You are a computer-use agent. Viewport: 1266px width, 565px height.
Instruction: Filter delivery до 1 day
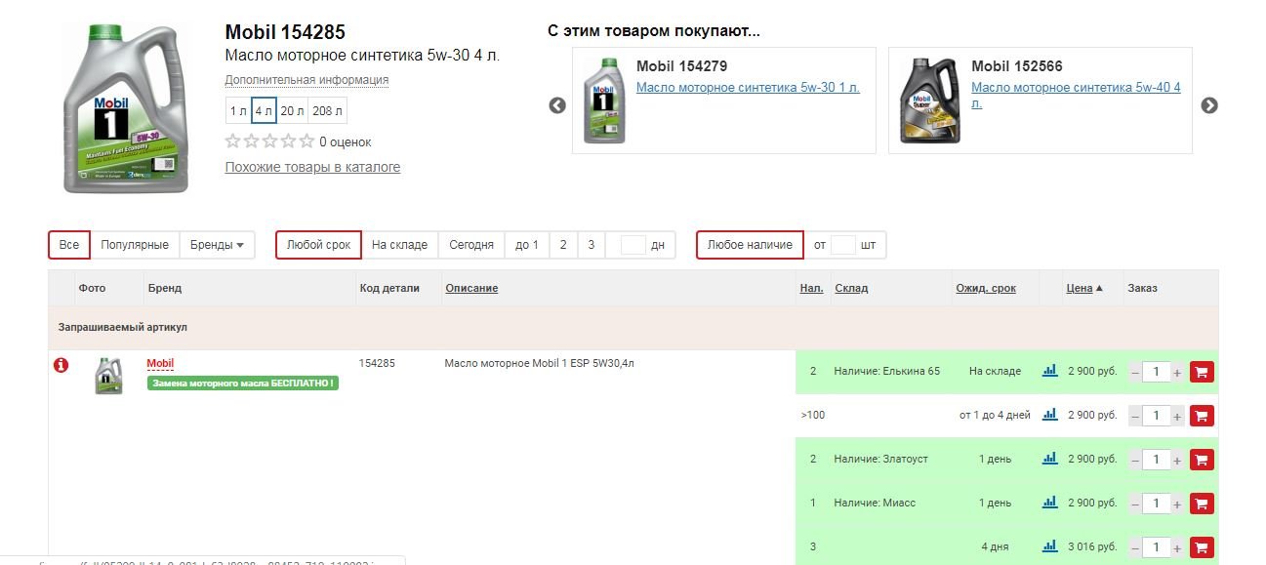coord(527,245)
